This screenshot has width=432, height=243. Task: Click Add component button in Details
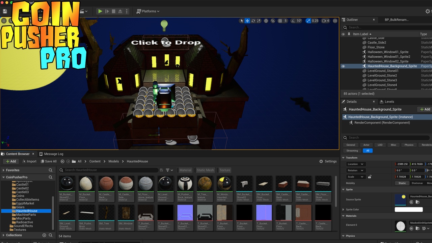point(425,109)
